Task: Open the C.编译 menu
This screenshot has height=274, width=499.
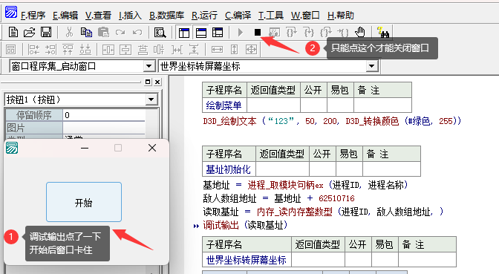Action: (238, 16)
